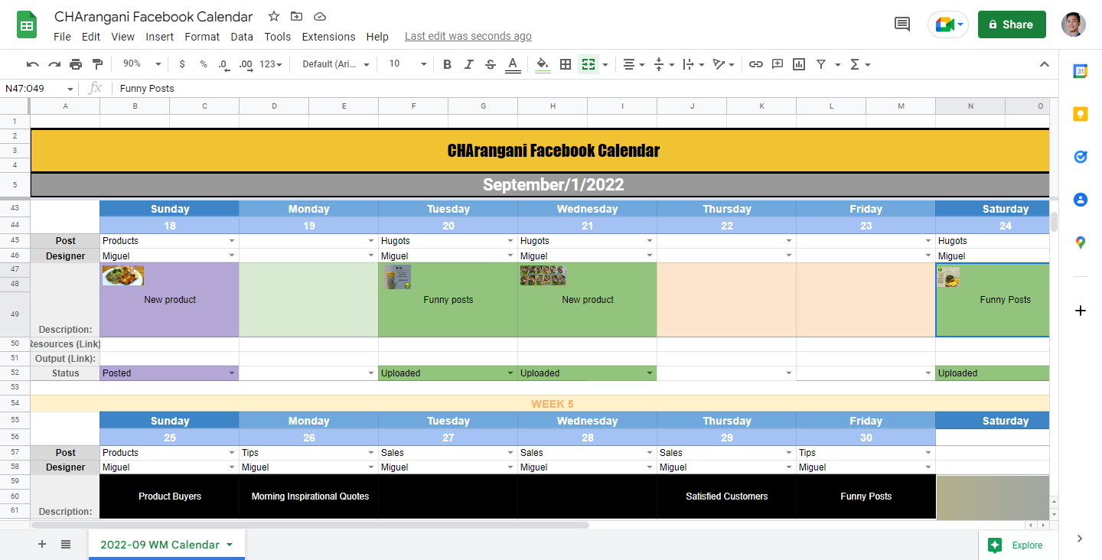Open the Edit menu
The image size is (1102, 560).
tap(91, 37)
